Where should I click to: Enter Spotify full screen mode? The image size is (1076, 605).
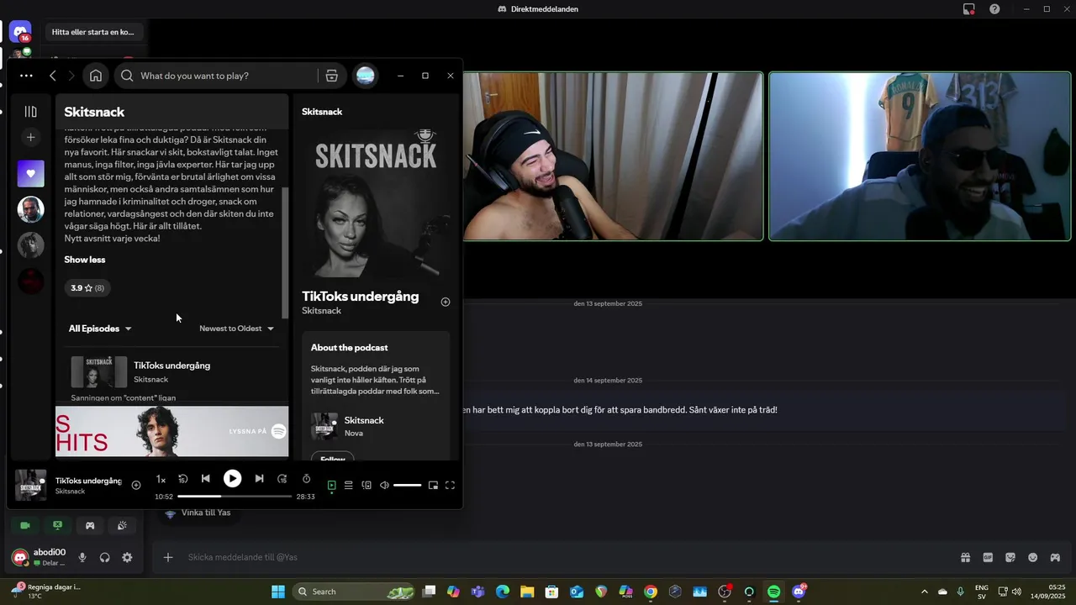click(x=450, y=486)
